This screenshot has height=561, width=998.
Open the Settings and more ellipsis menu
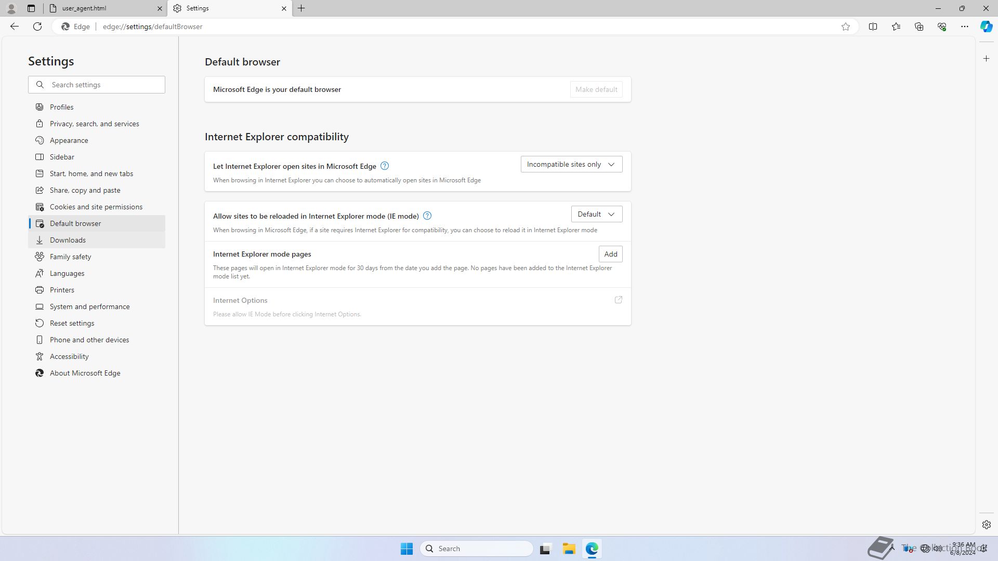(x=964, y=26)
